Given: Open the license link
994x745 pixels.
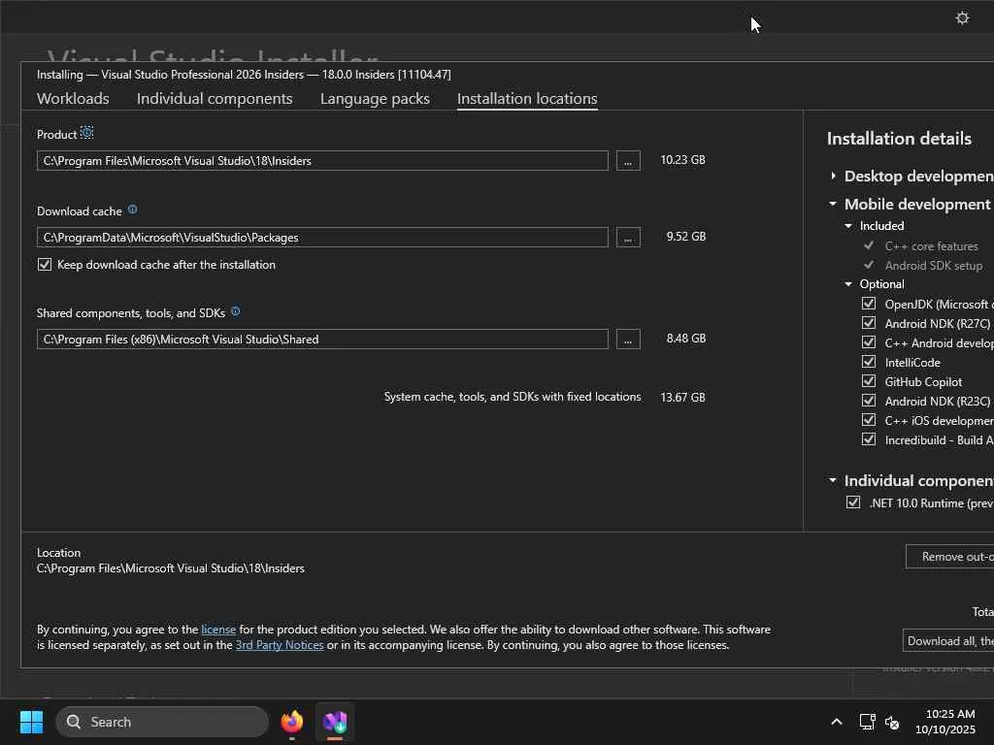Looking at the screenshot, I should click(218, 629).
